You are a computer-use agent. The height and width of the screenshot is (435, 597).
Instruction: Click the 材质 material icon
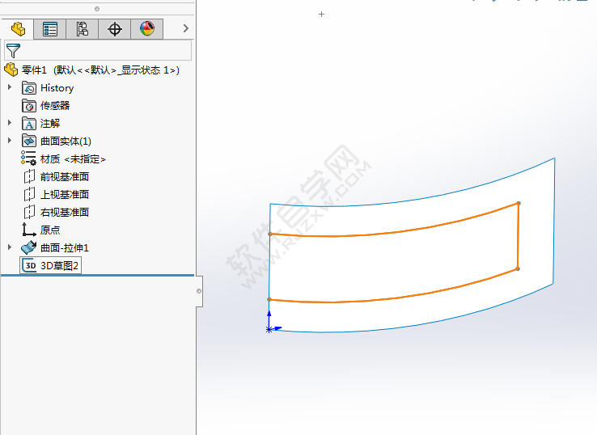(28, 158)
